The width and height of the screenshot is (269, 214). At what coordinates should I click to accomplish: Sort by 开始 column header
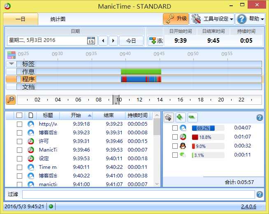[76, 115]
